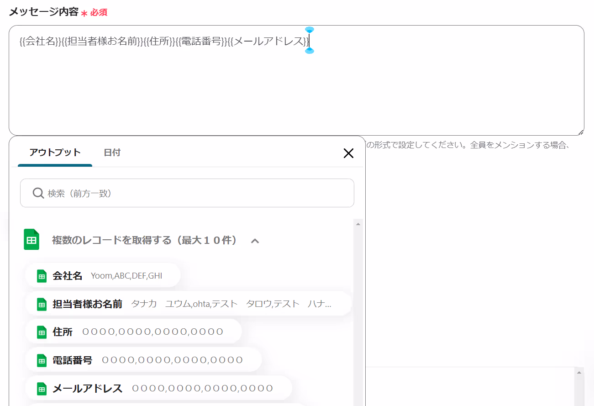The width and height of the screenshot is (594, 406).
Task: Insert the 電話番号 output item
Action: 143,360
